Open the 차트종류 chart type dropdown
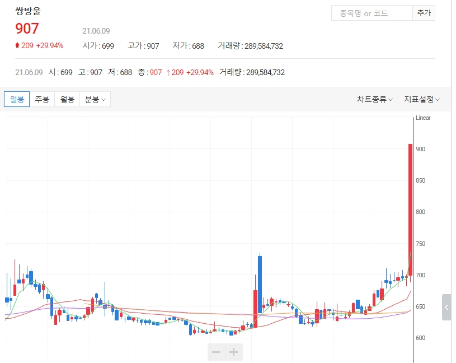456x363 pixels. pyautogui.click(x=375, y=100)
